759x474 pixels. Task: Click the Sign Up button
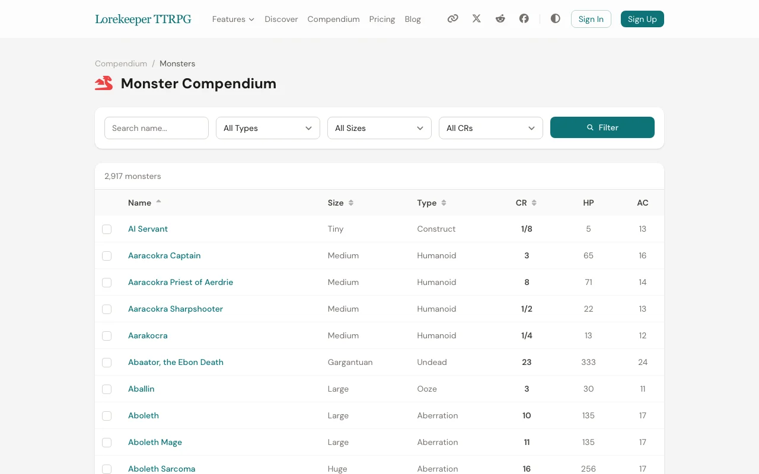(642, 19)
